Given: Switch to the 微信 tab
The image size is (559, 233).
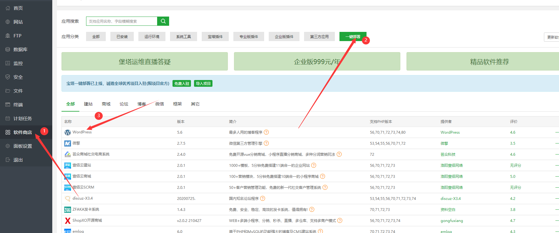Looking at the screenshot, I should point(160,104).
